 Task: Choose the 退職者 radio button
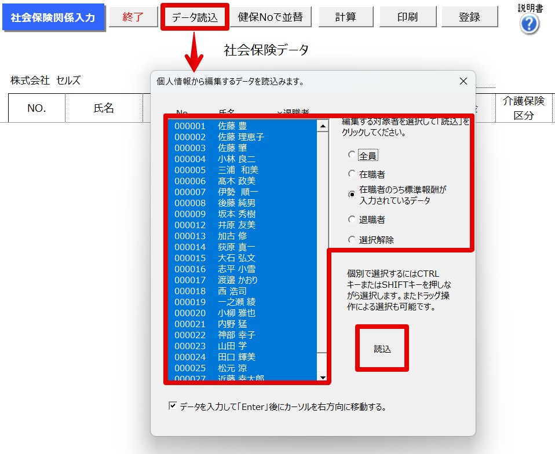coord(352,219)
